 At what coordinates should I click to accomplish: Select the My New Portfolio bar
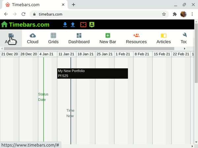click(92, 73)
